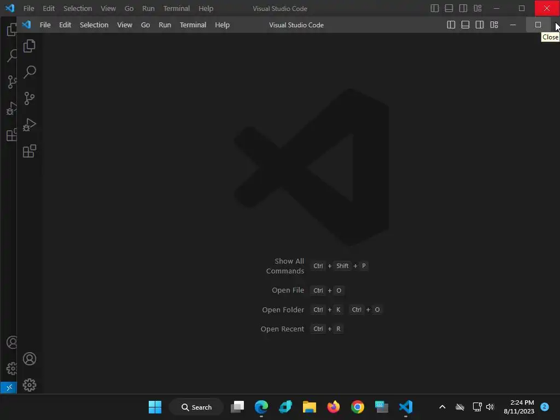Toggle Primary Side Bar in background window
The height and width of the screenshot is (420, 560).
[x=435, y=8]
